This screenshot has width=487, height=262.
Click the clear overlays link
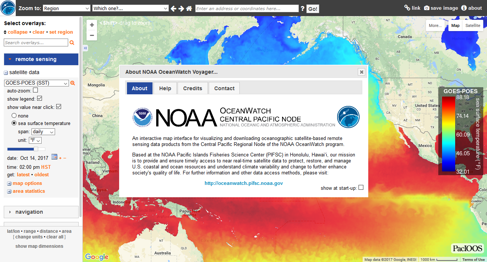[39, 32]
